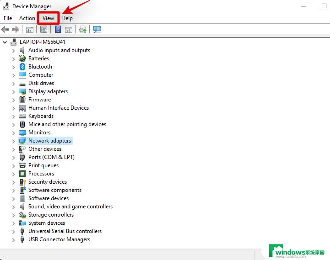This screenshot has width=330, height=260.
Task: Click the Disk drives icon
Action: (x=22, y=84)
